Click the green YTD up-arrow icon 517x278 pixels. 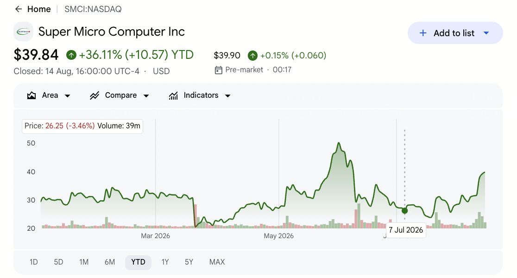click(71, 55)
